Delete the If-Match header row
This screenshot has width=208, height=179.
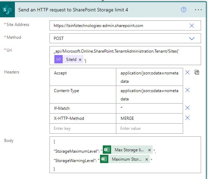click(x=188, y=108)
